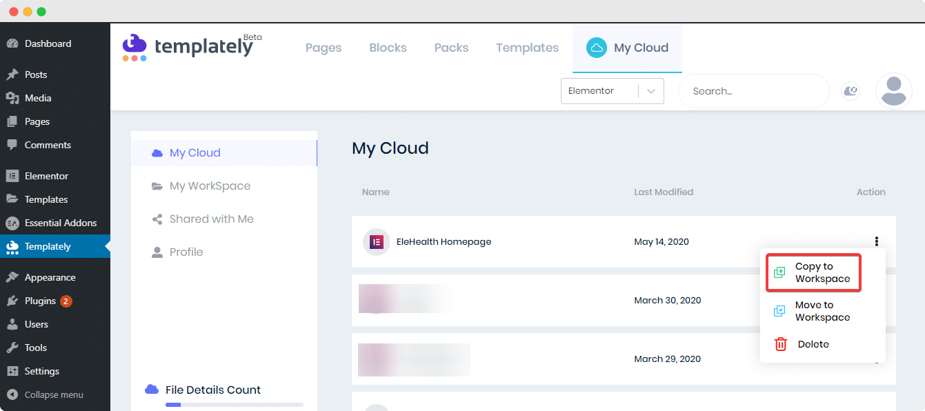Click the File Details Count label
925x411 pixels.
coord(213,390)
